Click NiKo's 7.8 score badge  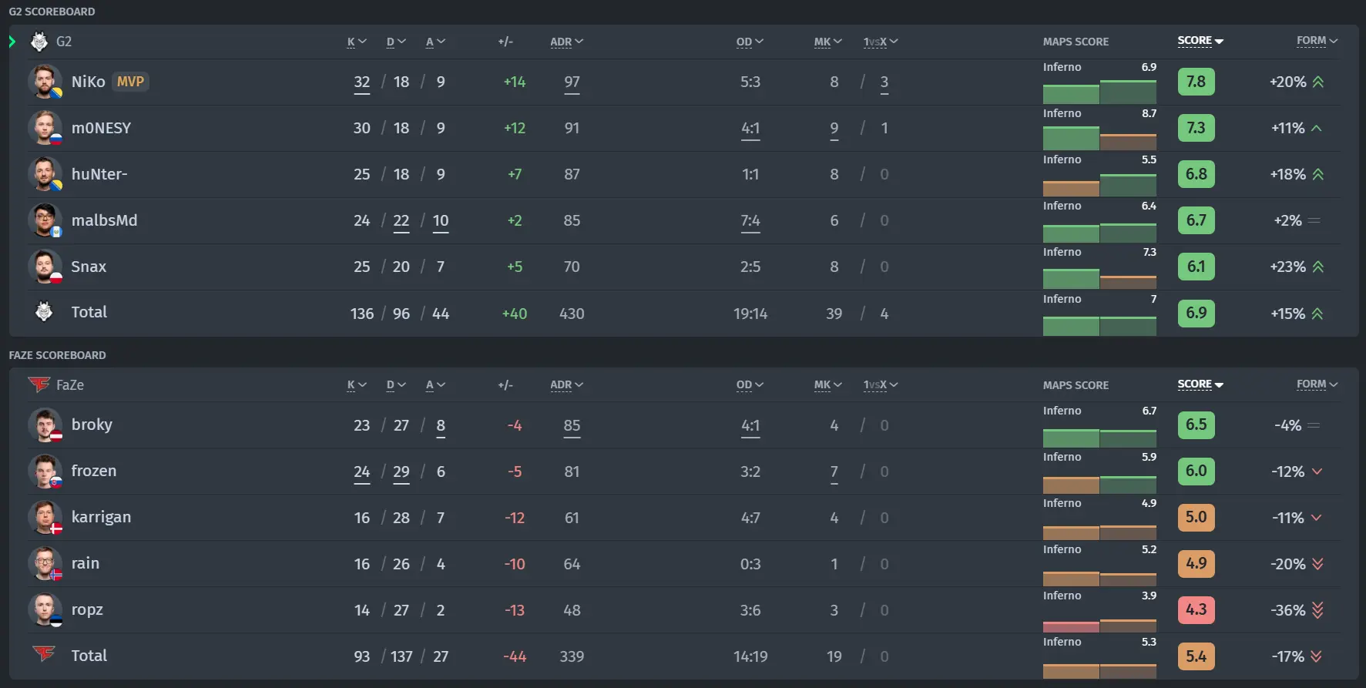point(1196,82)
